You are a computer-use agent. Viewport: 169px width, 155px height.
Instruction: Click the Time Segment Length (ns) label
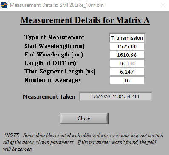coord(60,71)
